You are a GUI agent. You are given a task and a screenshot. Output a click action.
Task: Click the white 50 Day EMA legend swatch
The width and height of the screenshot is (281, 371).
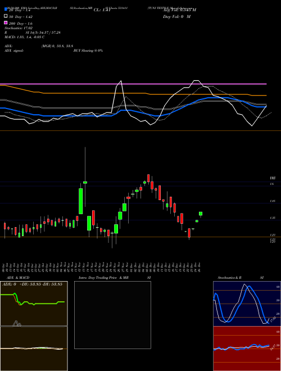[x=6, y=16]
